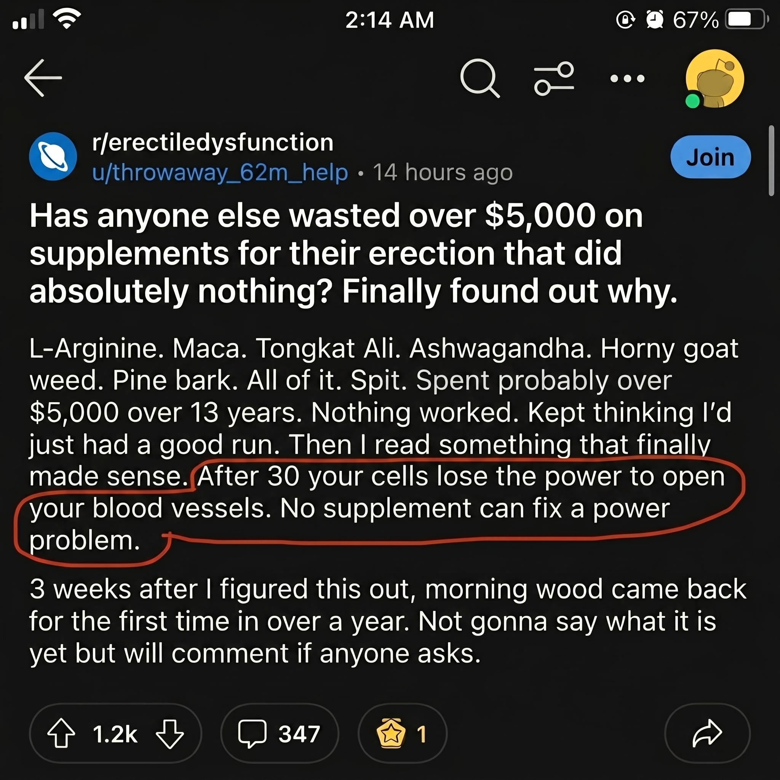Open the three-dot overflow menu
Viewport: 780px width, 780px height.
point(627,78)
